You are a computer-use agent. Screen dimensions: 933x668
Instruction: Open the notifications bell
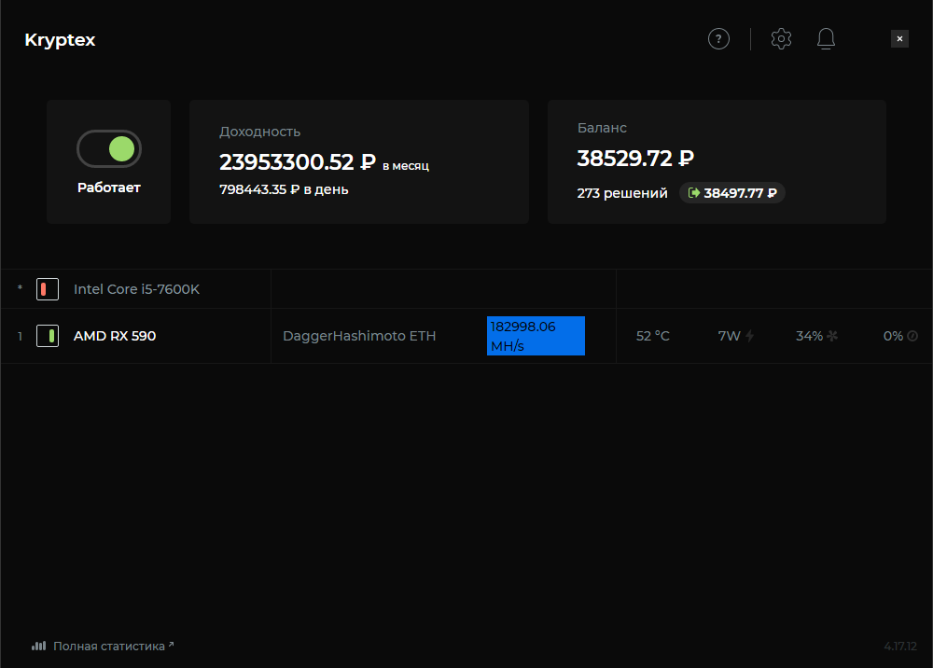[x=826, y=39]
